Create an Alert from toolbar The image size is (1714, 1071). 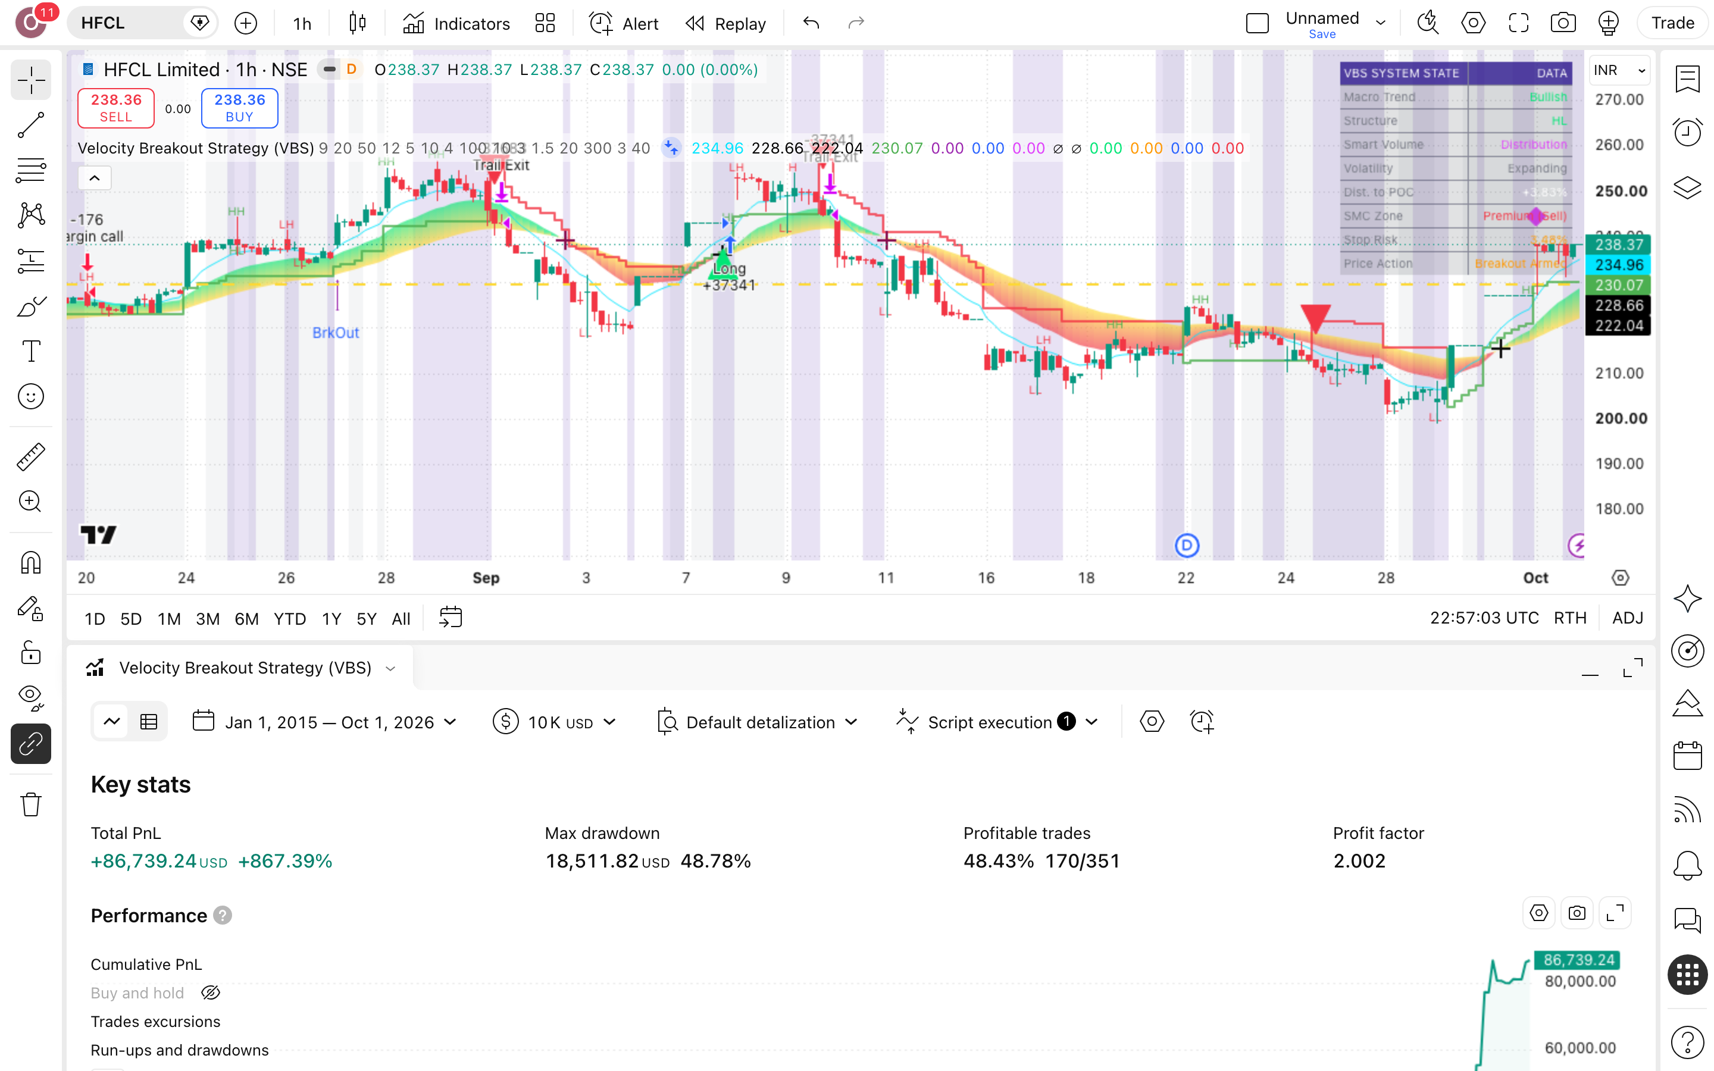tap(624, 23)
